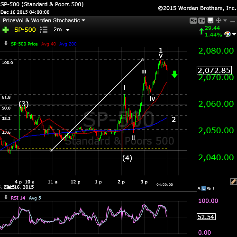Click the Dec 16 2015 04:00:00 timestamp
Viewport: 237px width, 237px height.
click(25, 12)
